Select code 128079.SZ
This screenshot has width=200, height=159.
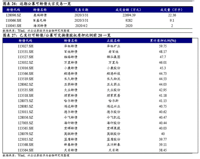click(25, 134)
